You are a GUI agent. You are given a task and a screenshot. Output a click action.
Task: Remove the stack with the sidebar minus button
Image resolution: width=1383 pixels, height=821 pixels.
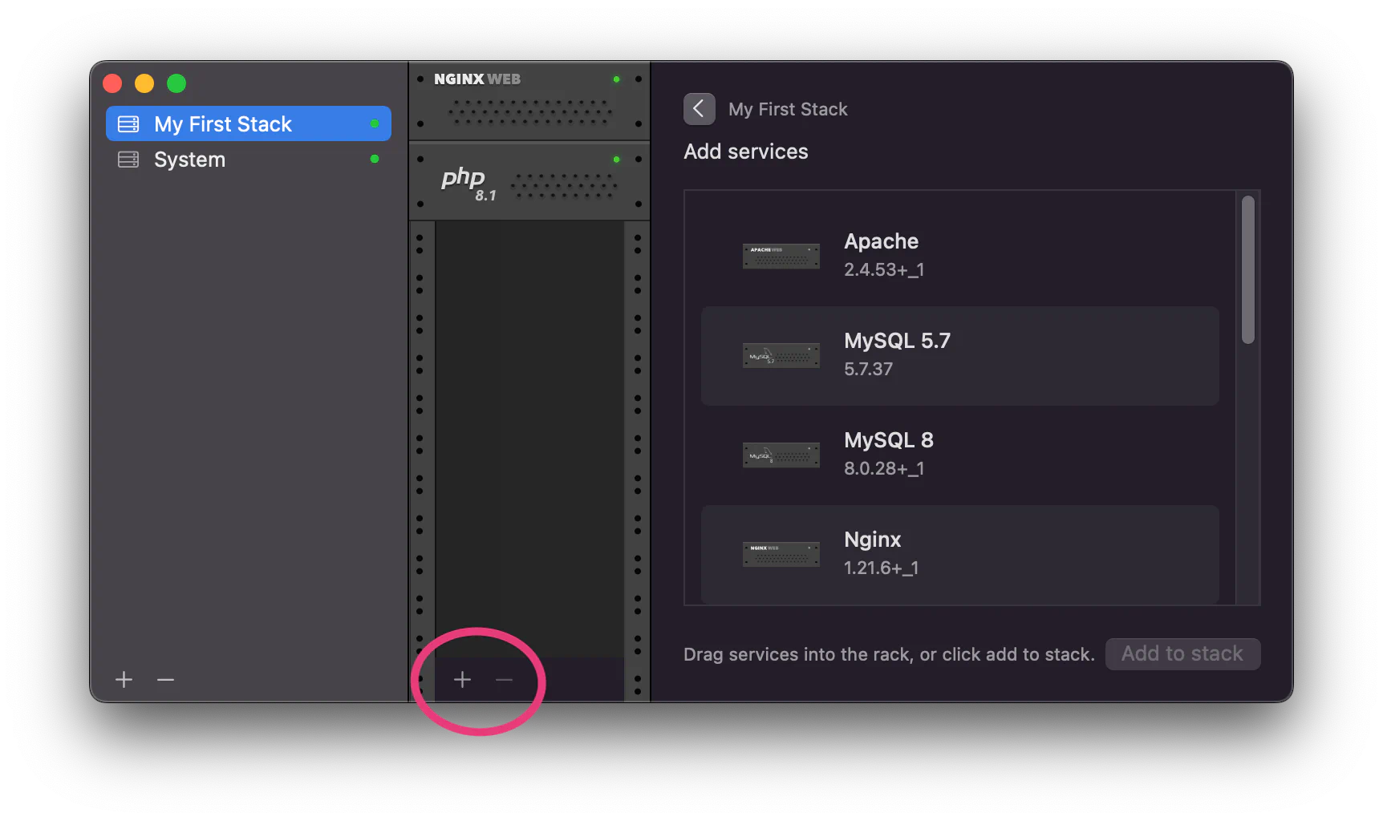[166, 680]
